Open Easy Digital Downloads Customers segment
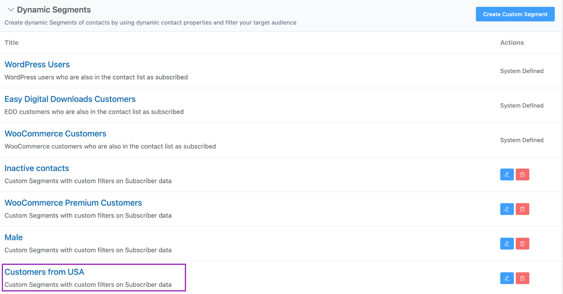The width and height of the screenshot is (563, 294). [70, 99]
